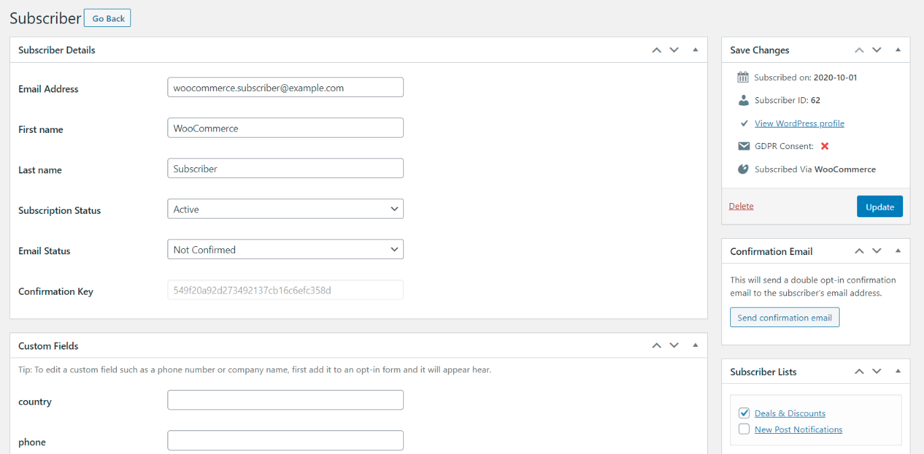Focus the phone custom field input
Screen dimensions: 924x454
[285, 441]
